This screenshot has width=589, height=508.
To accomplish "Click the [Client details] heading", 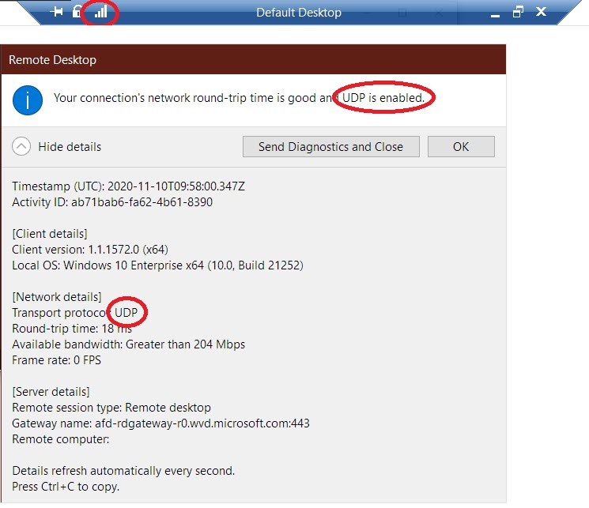I will (x=50, y=234).
